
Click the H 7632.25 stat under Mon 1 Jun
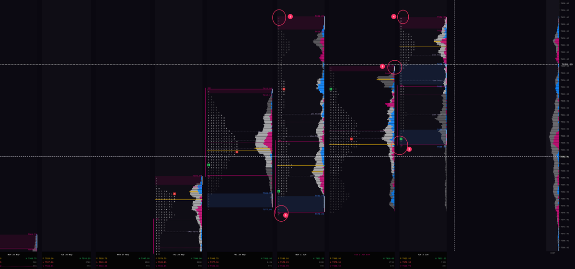click(x=318, y=258)
